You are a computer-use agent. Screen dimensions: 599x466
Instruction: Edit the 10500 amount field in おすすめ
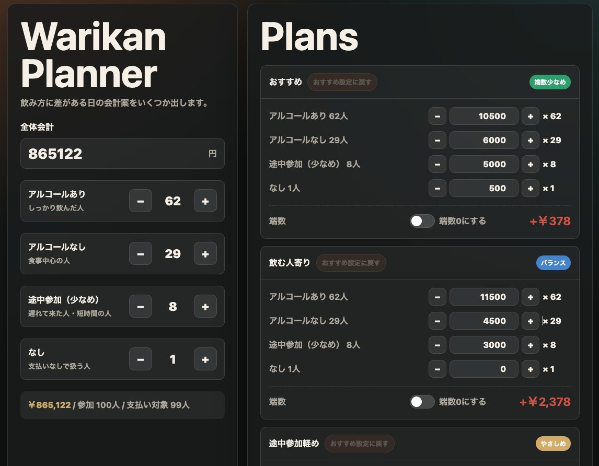pos(484,116)
